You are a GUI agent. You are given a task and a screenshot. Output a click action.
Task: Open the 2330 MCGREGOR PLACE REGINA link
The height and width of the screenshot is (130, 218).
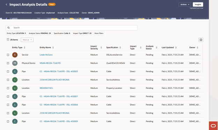coord(54,113)
